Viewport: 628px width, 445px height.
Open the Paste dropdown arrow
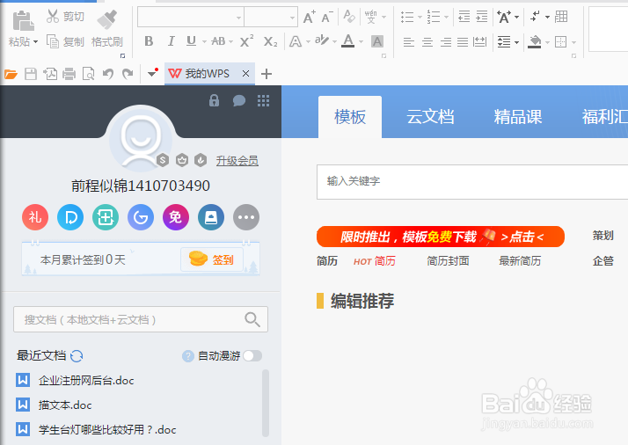(x=36, y=42)
